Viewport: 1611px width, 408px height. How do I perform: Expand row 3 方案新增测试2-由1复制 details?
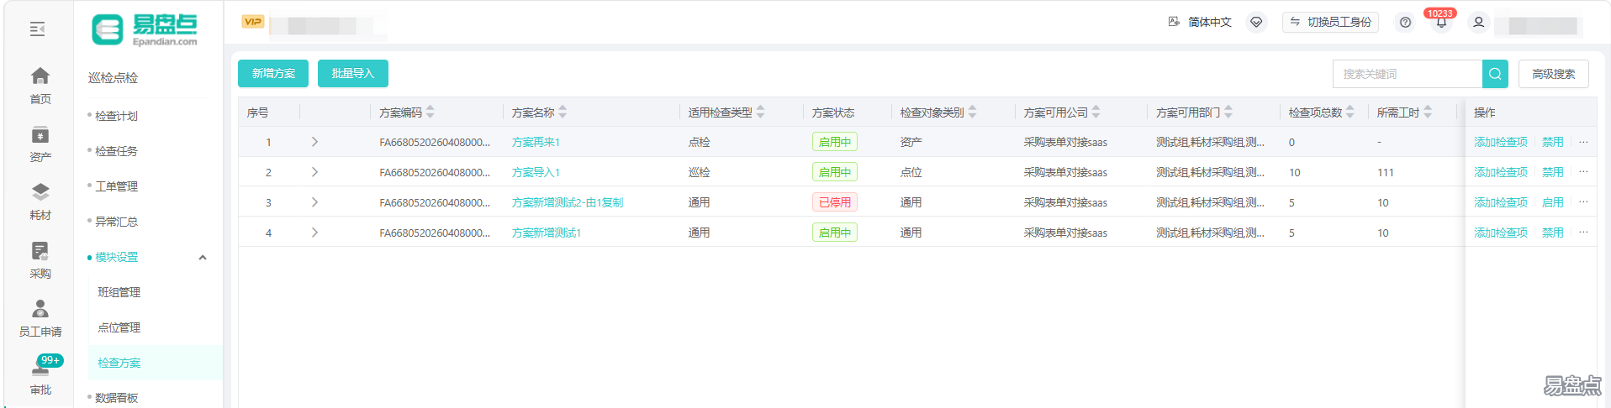click(x=314, y=202)
